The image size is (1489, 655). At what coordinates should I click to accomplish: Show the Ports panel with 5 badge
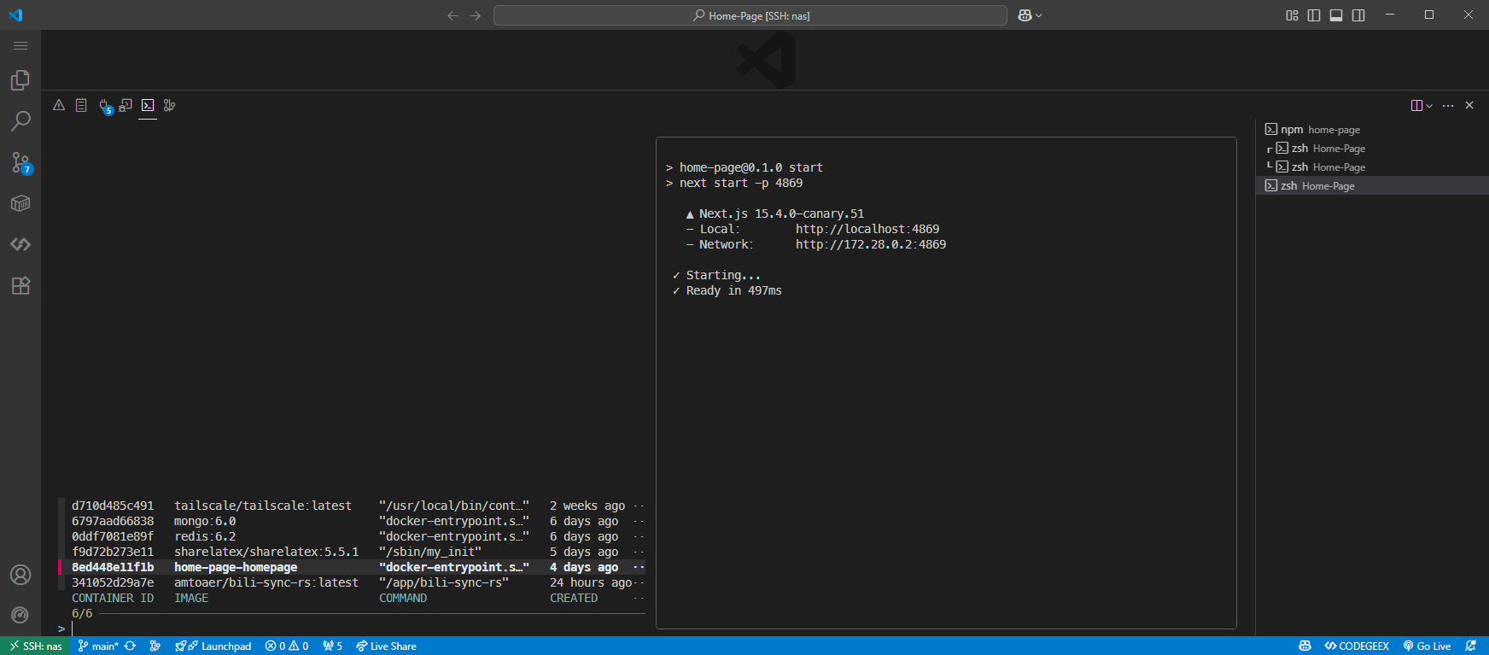(x=104, y=106)
